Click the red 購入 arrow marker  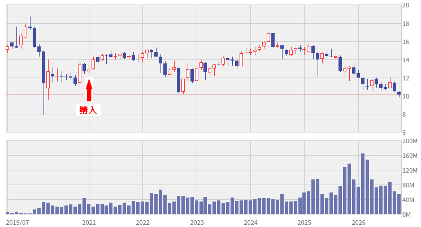click(x=89, y=90)
